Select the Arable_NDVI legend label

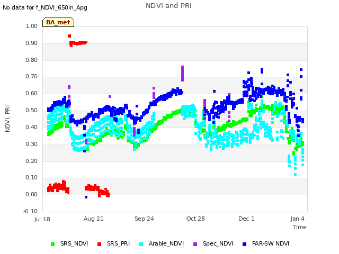166,243
